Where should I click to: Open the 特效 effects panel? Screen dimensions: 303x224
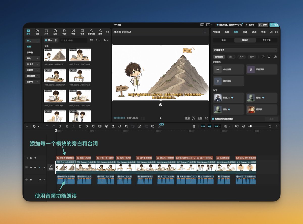point(64,32)
